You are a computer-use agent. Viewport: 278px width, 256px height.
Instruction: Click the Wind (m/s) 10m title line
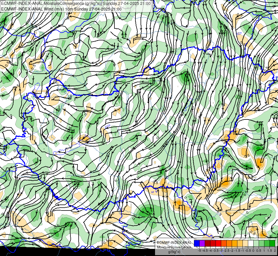coord(61,9)
